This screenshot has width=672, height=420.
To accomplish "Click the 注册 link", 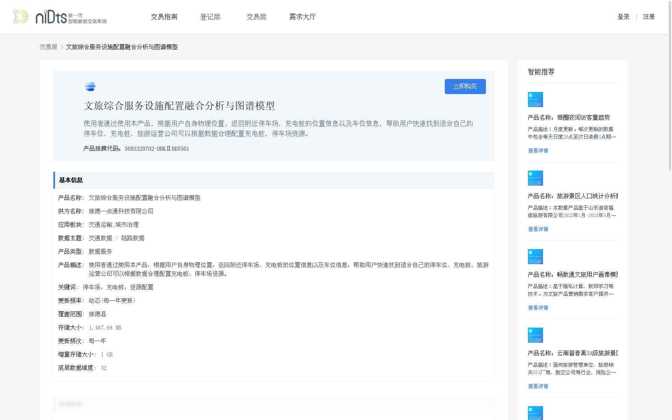I will (x=649, y=17).
